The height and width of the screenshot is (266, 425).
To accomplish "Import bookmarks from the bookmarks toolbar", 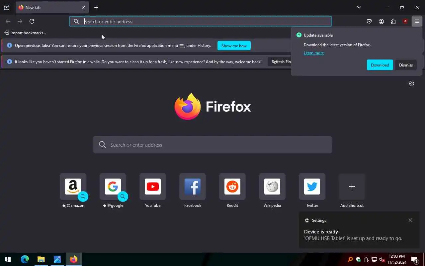I will (25, 33).
